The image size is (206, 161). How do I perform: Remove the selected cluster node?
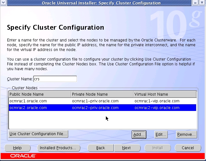(x=187, y=135)
